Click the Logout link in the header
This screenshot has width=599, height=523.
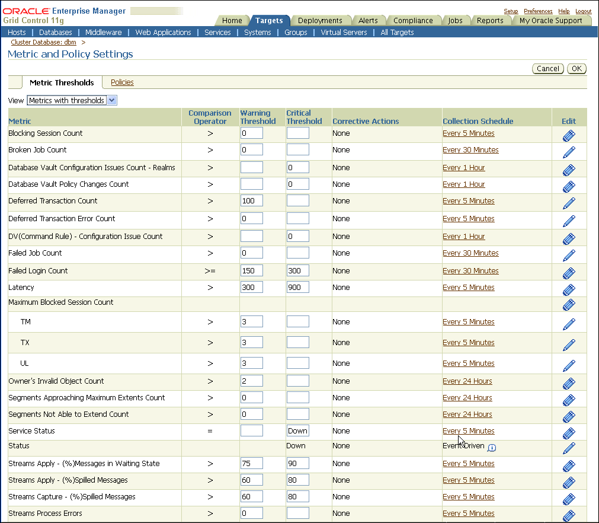(x=583, y=11)
